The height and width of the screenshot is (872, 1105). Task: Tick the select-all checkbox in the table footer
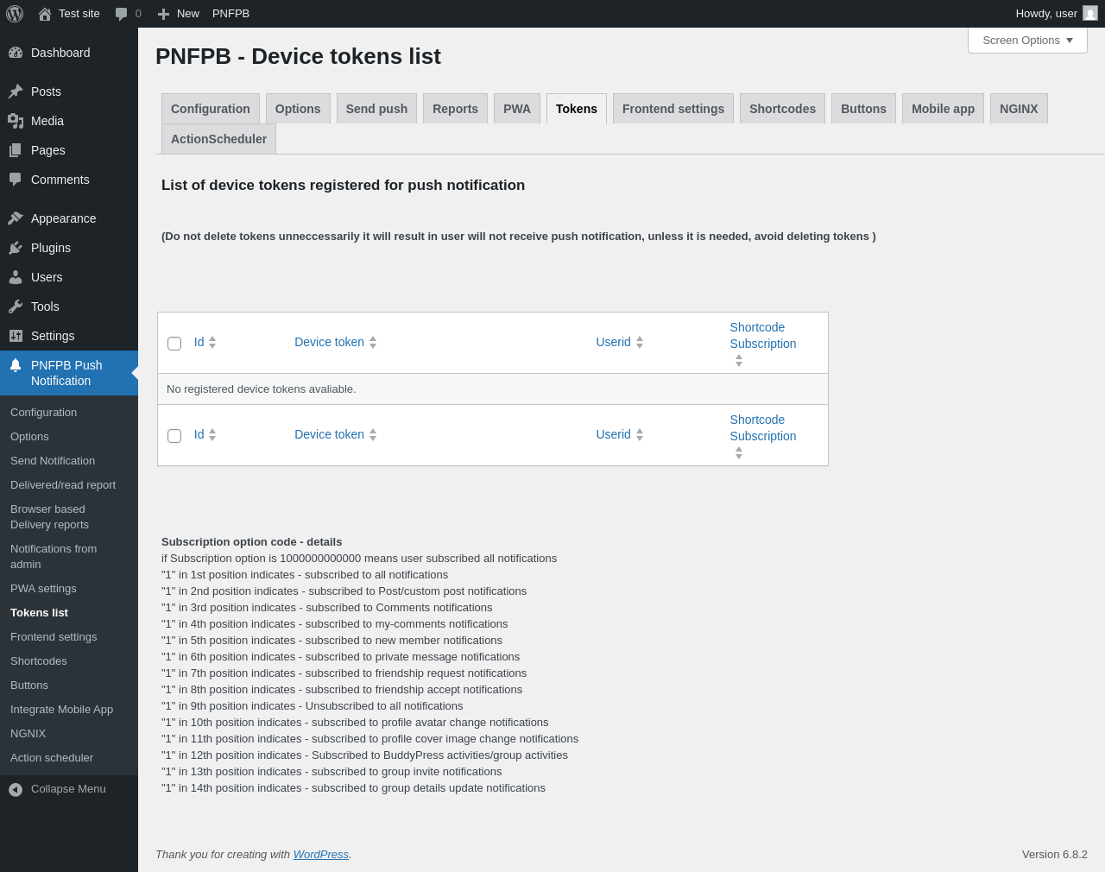point(174,436)
